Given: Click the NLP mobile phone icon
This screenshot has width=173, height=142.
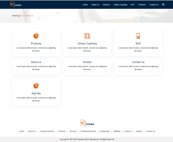Looking at the screenshot, I should click(x=138, y=36).
